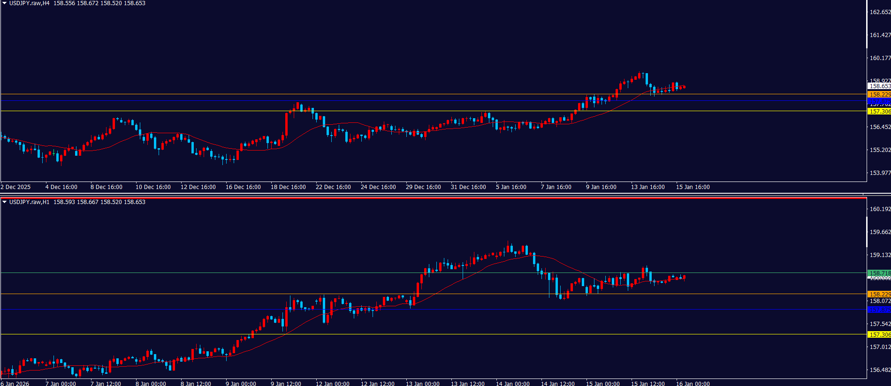Click the orange 158.229 price label on H1 chart
The height and width of the screenshot is (386, 891).
[879, 294]
